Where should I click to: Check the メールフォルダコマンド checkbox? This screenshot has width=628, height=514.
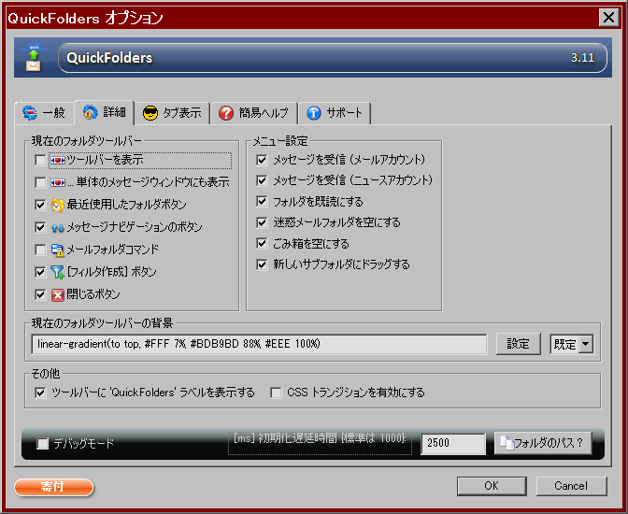pos(40,250)
